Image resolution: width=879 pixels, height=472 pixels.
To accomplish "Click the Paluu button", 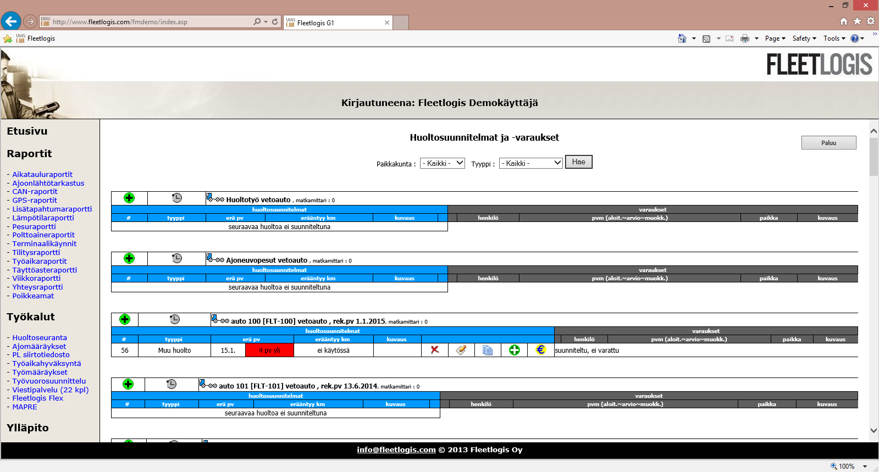I will [x=828, y=143].
